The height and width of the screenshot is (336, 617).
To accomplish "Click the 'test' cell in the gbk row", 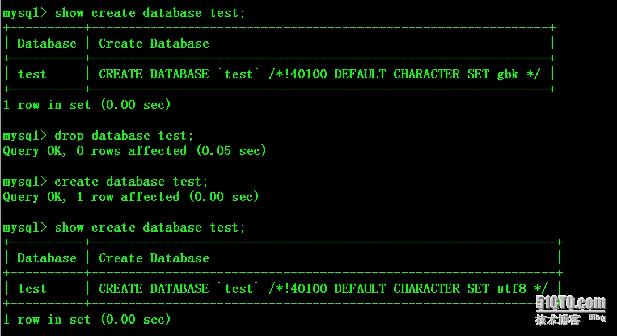I will click(x=32, y=74).
